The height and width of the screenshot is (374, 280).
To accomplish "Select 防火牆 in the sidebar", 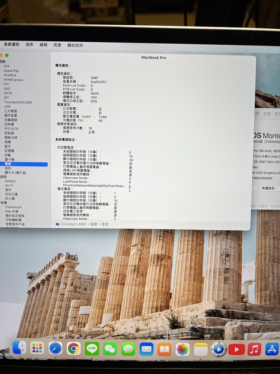I will point(10,198).
